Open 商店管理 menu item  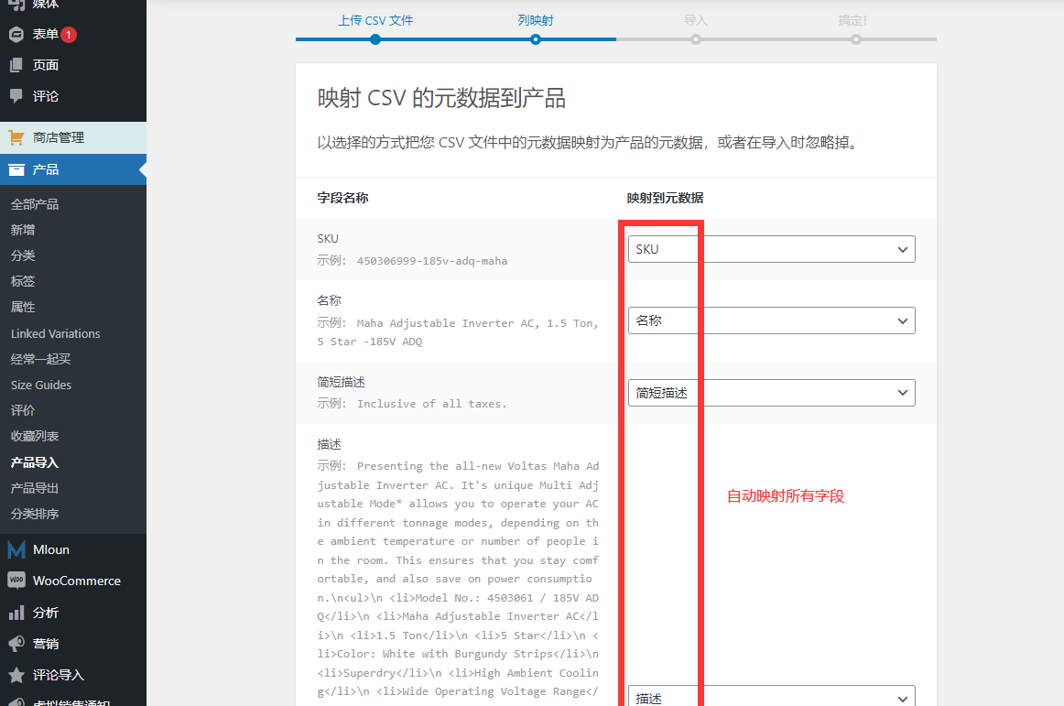coord(73,137)
